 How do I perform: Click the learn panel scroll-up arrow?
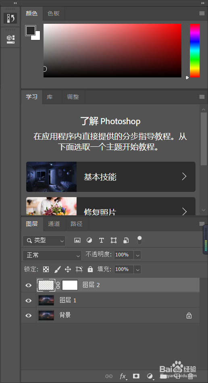[x=204, y=109]
